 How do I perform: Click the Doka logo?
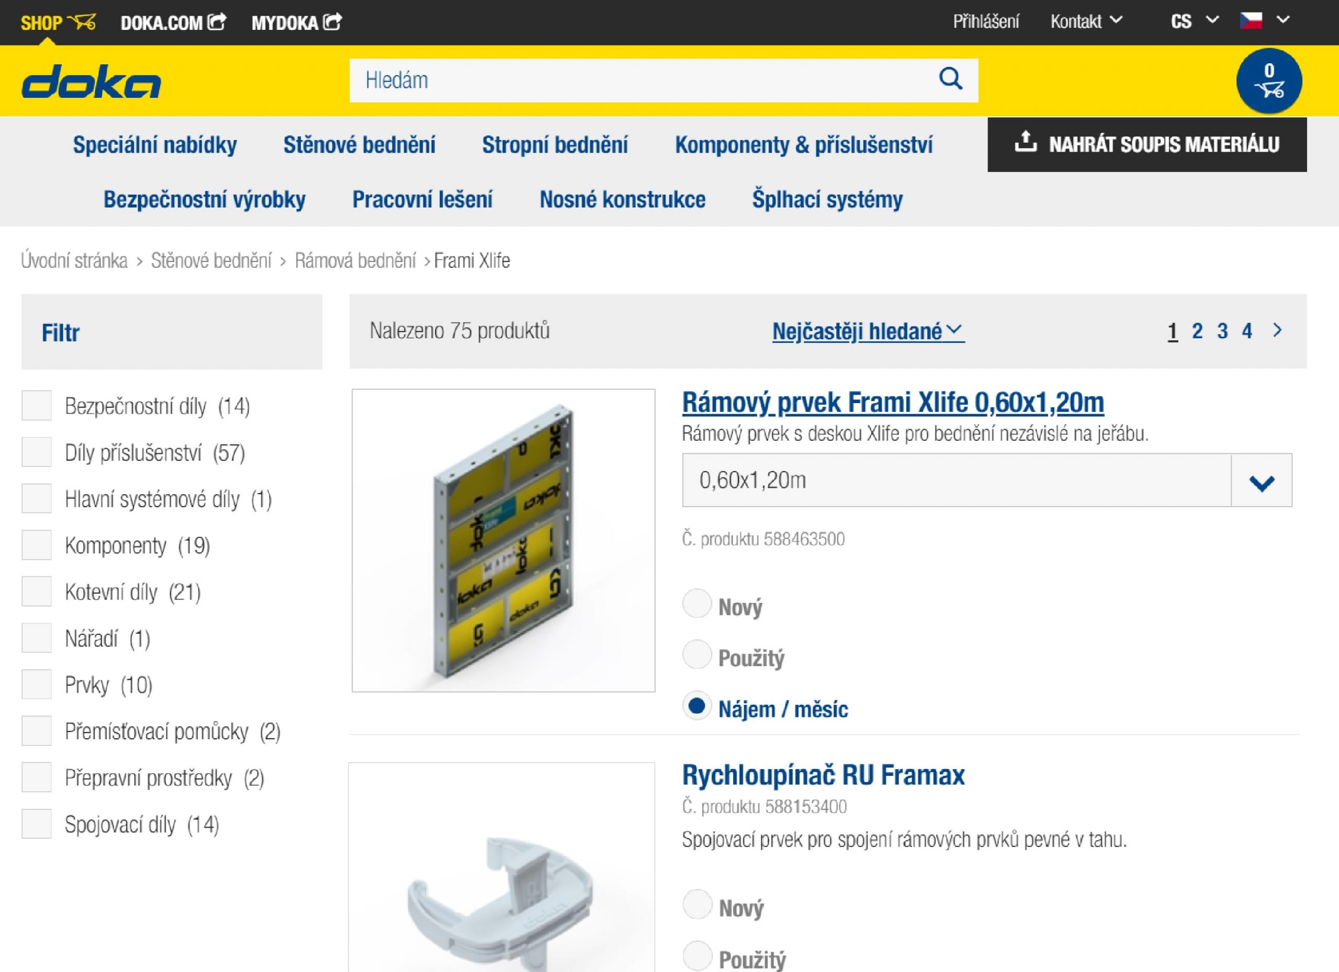coord(91,82)
